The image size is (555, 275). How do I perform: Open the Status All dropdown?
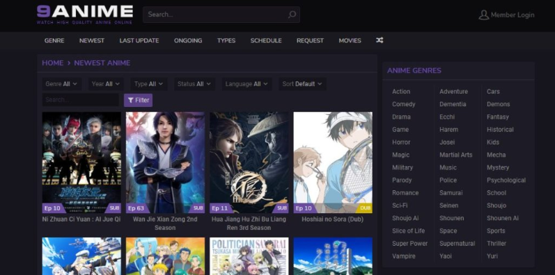(x=194, y=84)
